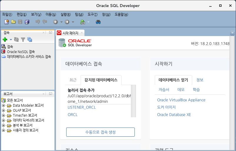236x151 pixels.
Task: Click the green plus New Connection icon
Action: point(5,40)
